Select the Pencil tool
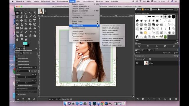Viewport: 189px width, 106px height. tap(22, 32)
